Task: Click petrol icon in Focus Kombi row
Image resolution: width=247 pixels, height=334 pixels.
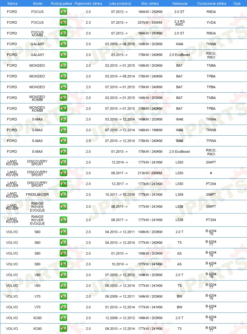Action: (x=63, y=33)
